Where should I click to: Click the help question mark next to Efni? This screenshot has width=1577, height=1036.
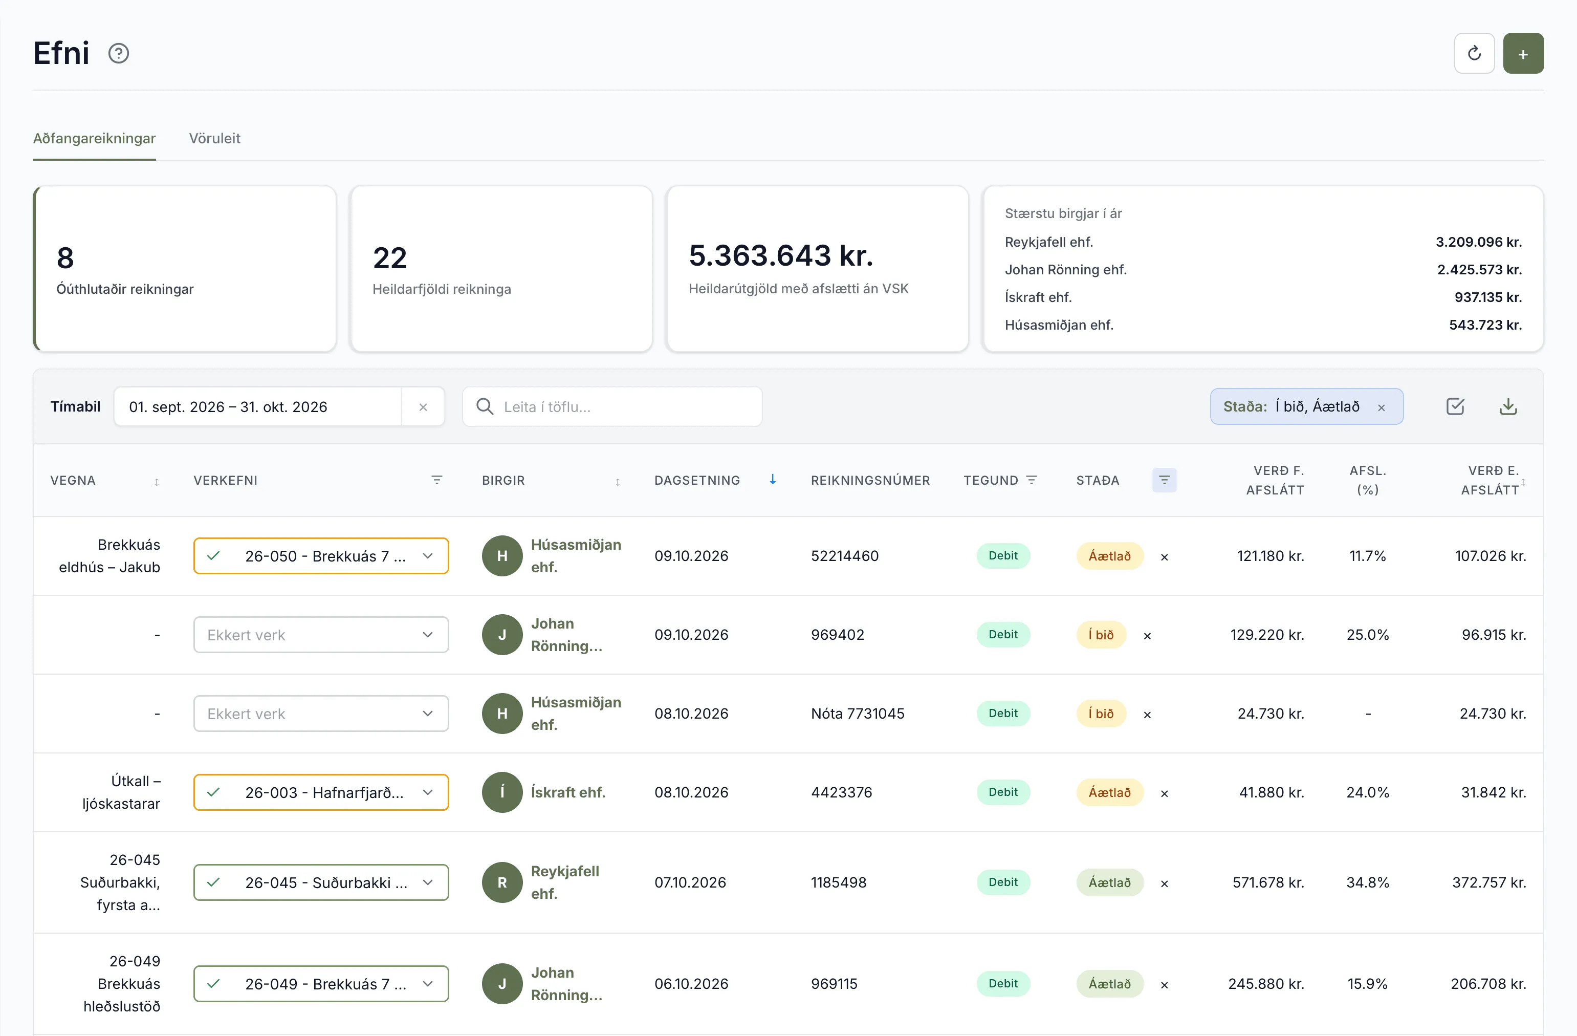click(x=119, y=53)
